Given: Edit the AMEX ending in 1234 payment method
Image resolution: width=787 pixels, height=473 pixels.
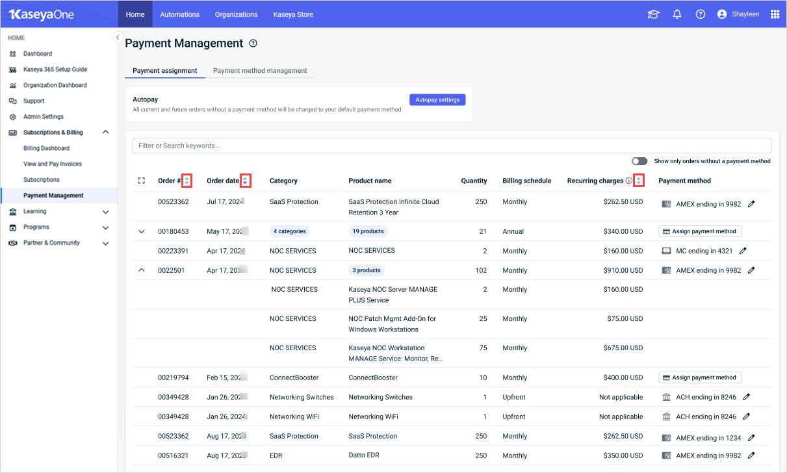Looking at the screenshot, I should (x=751, y=438).
